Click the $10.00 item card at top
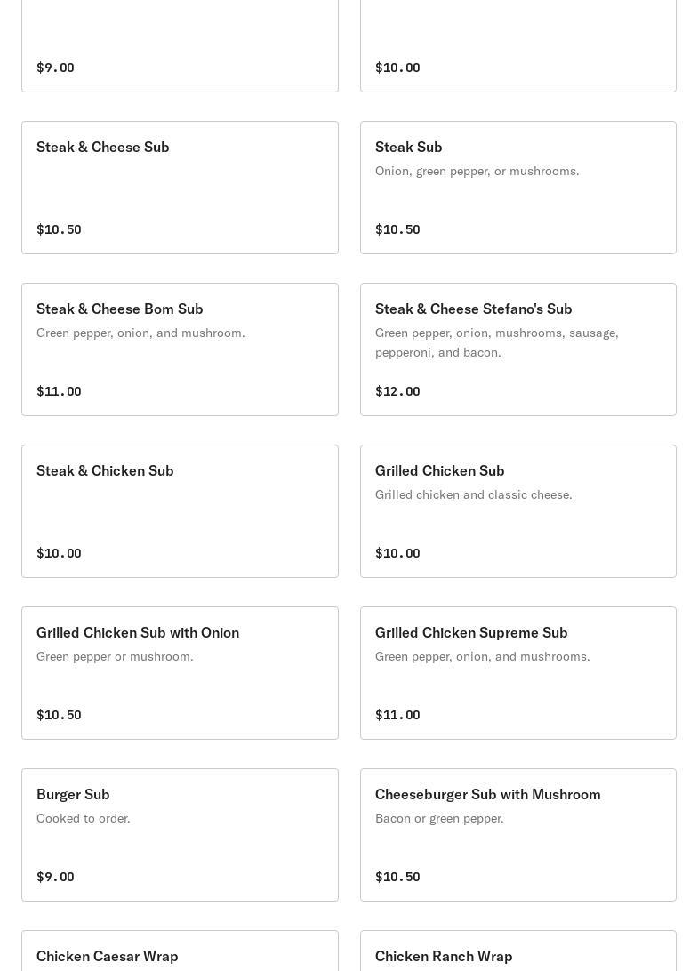The image size is (698, 971). point(517,46)
